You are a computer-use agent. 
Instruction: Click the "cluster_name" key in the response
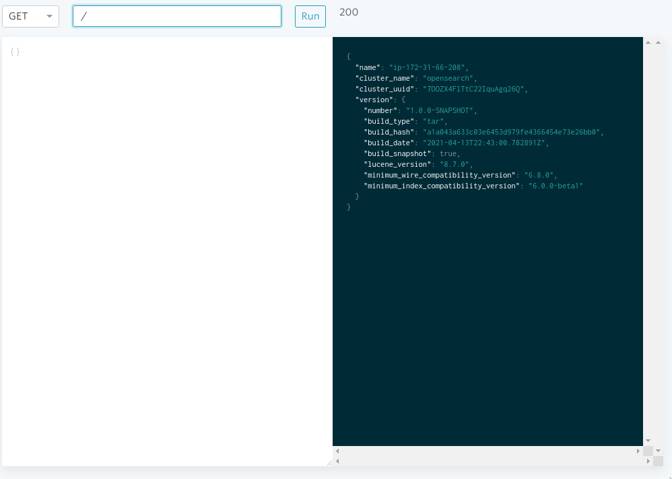pyautogui.click(x=381, y=78)
